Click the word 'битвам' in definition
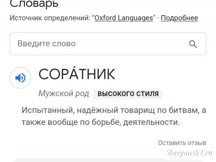 pyautogui.click(x=184, y=110)
